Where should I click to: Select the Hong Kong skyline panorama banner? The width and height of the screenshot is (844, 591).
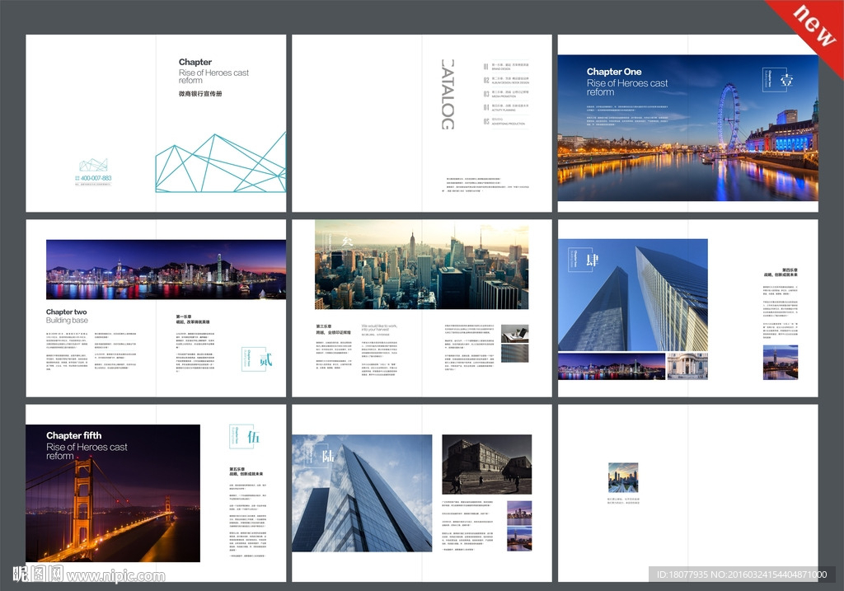[166, 270]
